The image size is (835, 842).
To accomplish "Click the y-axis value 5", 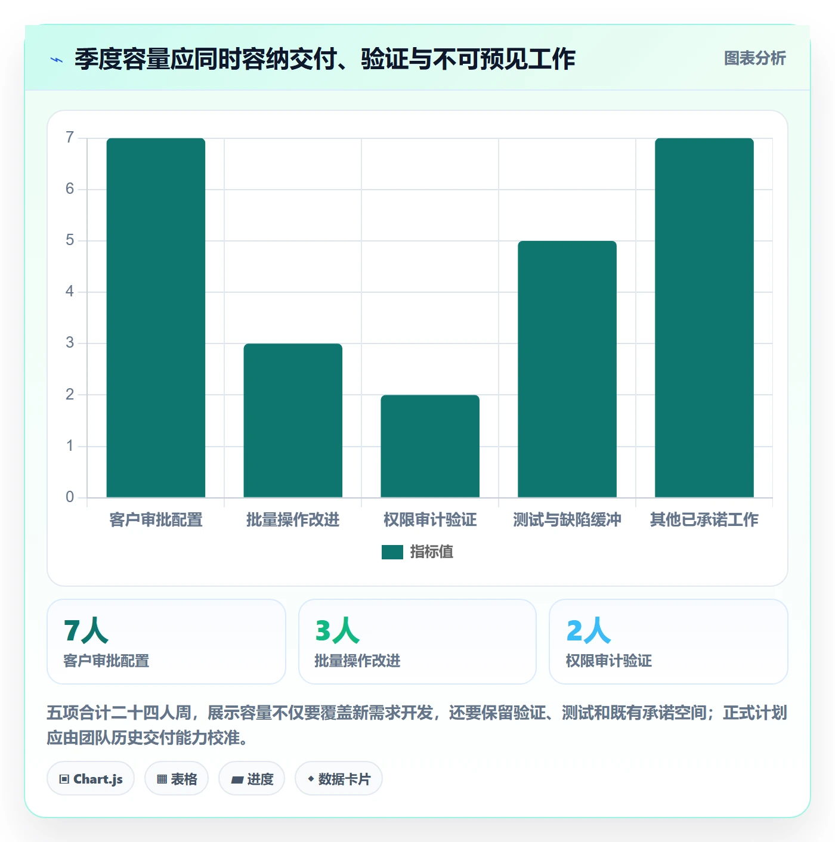I will 70,240.
